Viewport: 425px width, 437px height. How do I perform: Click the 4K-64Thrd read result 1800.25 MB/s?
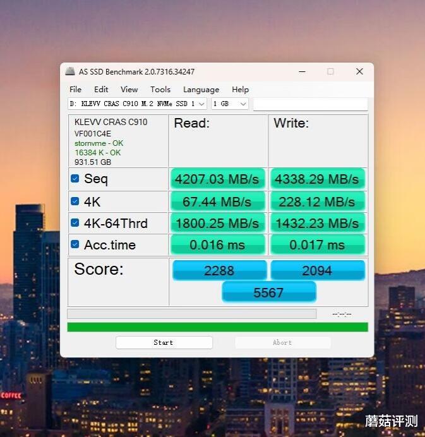point(217,224)
